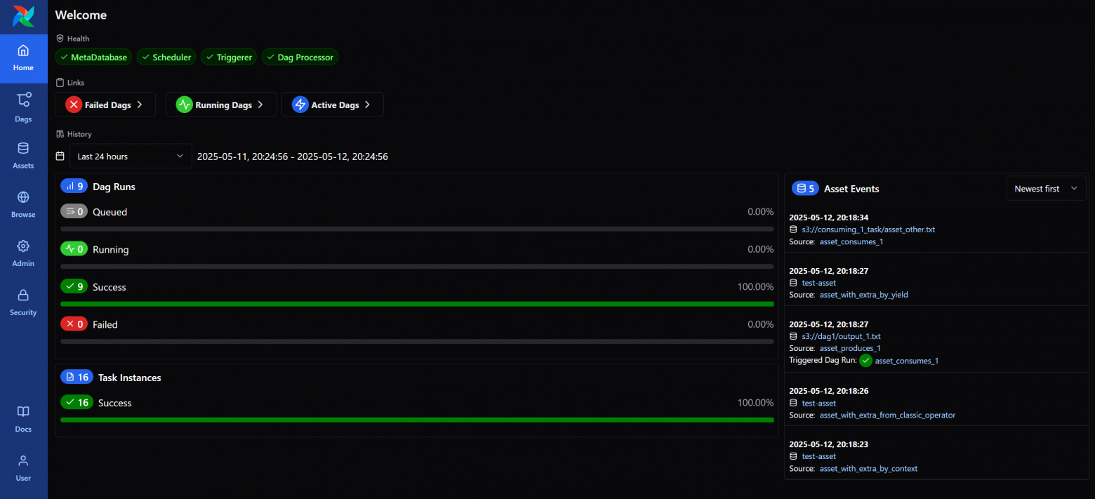The height and width of the screenshot is (499, 1095).
Task: Click the red X Failed Dags icon
Action: click(x=74, y=105)
